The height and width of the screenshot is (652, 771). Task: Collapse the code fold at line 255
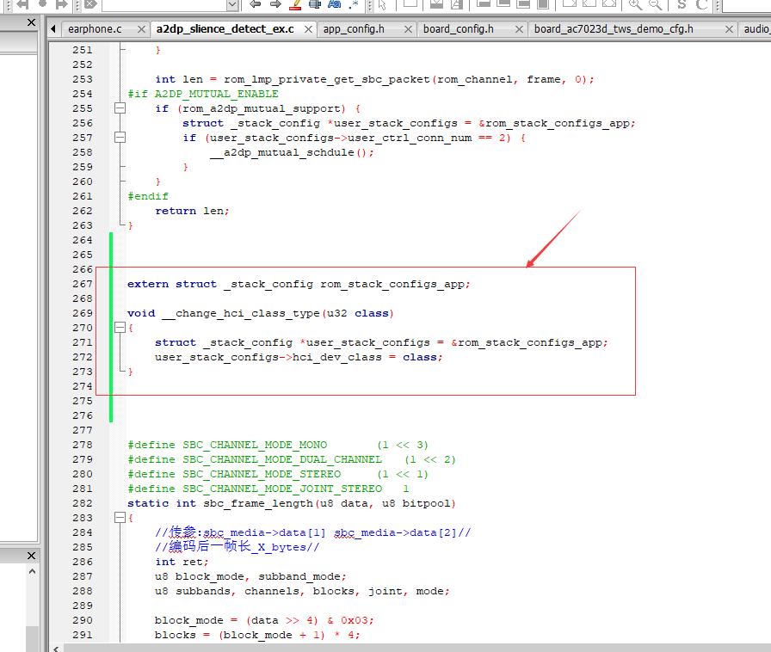[x=120, y=108]
